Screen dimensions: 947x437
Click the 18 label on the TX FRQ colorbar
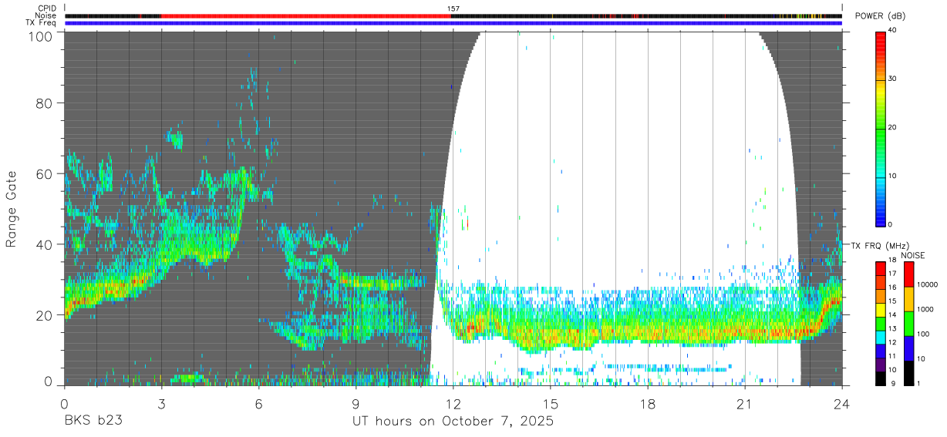(892, 260)
